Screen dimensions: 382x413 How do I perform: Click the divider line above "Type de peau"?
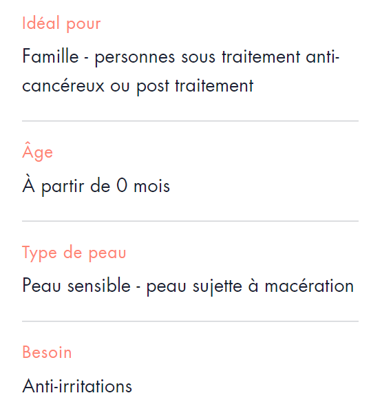coord(190,221)
